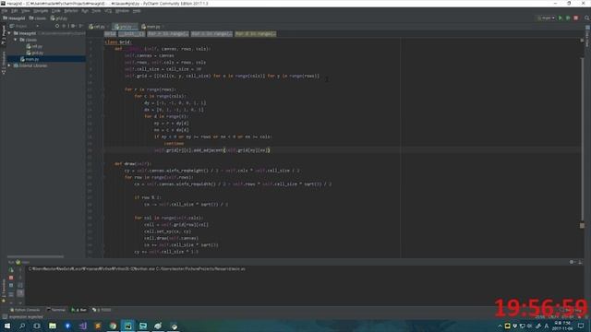Select grid.py in the project tree
The width and height of the screenshot is (591, 332).
click(35, 53)
